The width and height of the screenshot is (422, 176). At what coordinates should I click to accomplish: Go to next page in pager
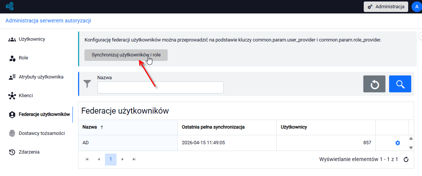pos(122,159)
